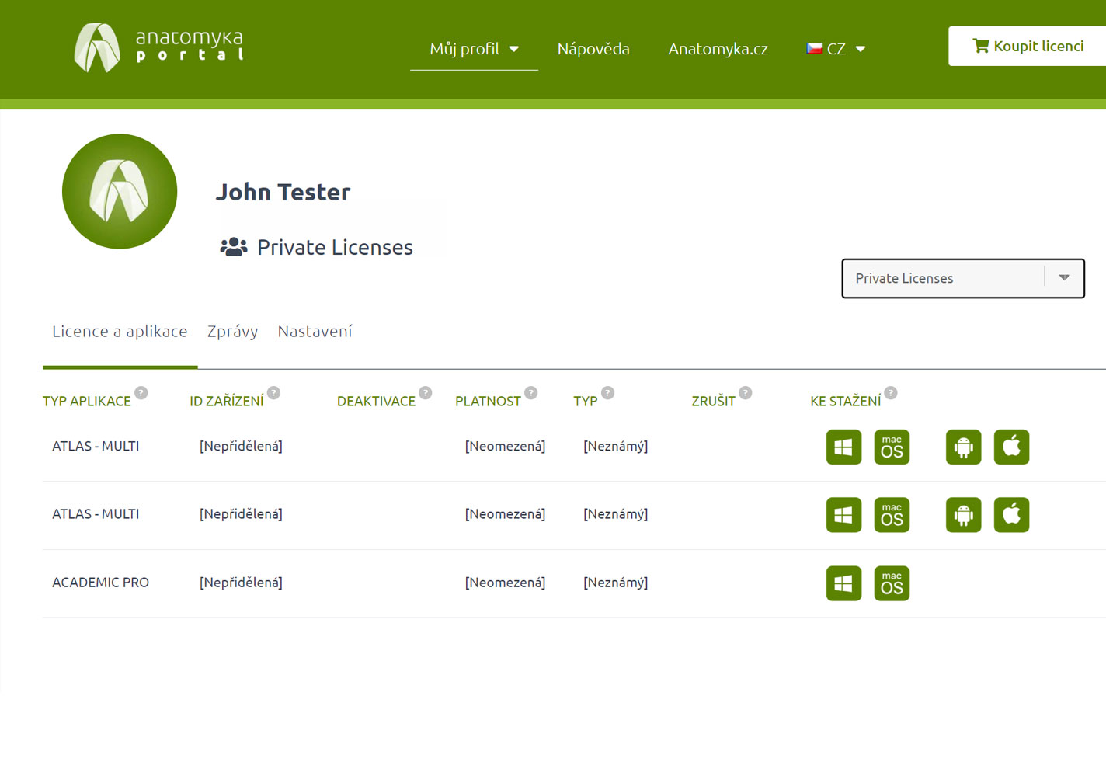Open the Můj profil dropdown menu
Screen dimensions: 1106x769
pyautogui.click(x=474, y=49)
